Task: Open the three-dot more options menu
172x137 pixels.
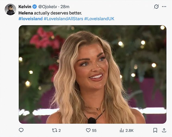Action: point(164,6)
